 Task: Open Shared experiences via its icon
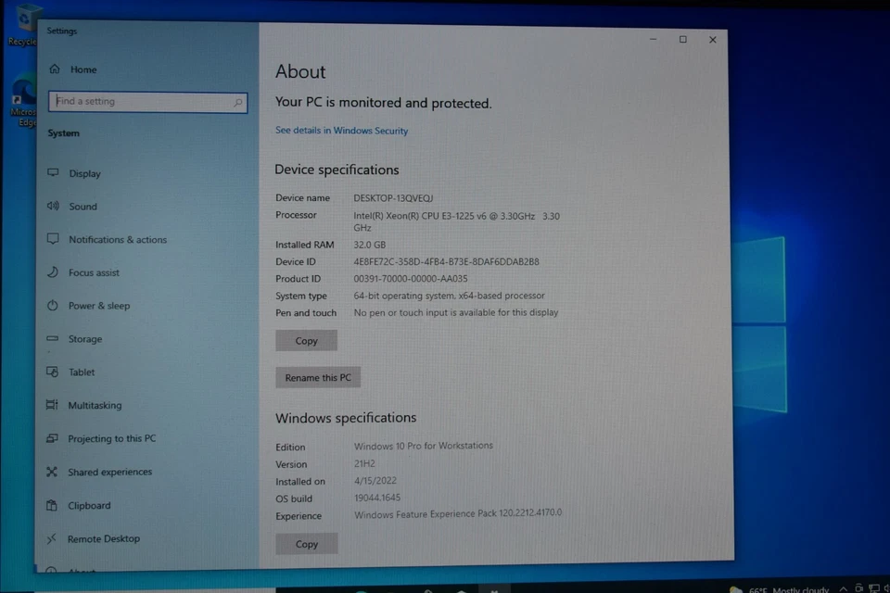[52, 472]
